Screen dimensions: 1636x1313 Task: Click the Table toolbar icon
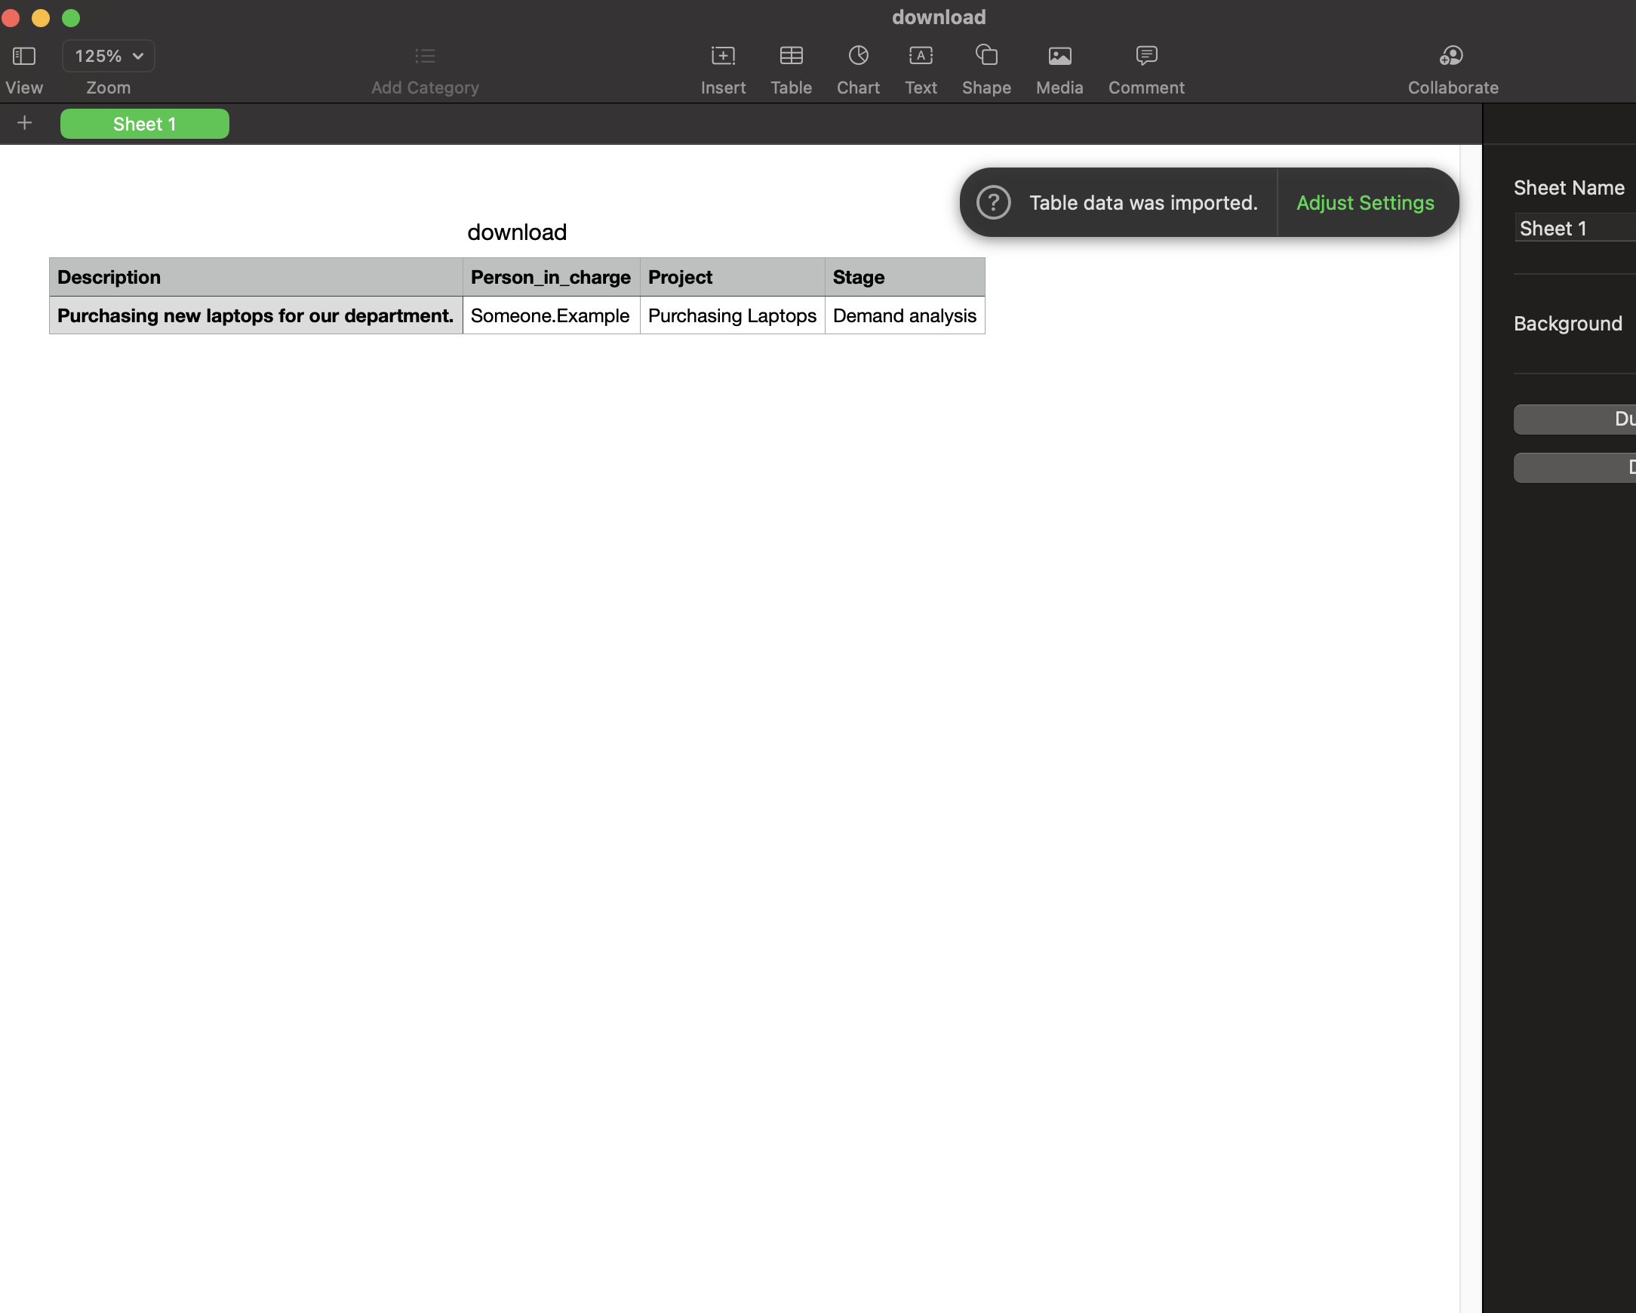click(791, 56)
